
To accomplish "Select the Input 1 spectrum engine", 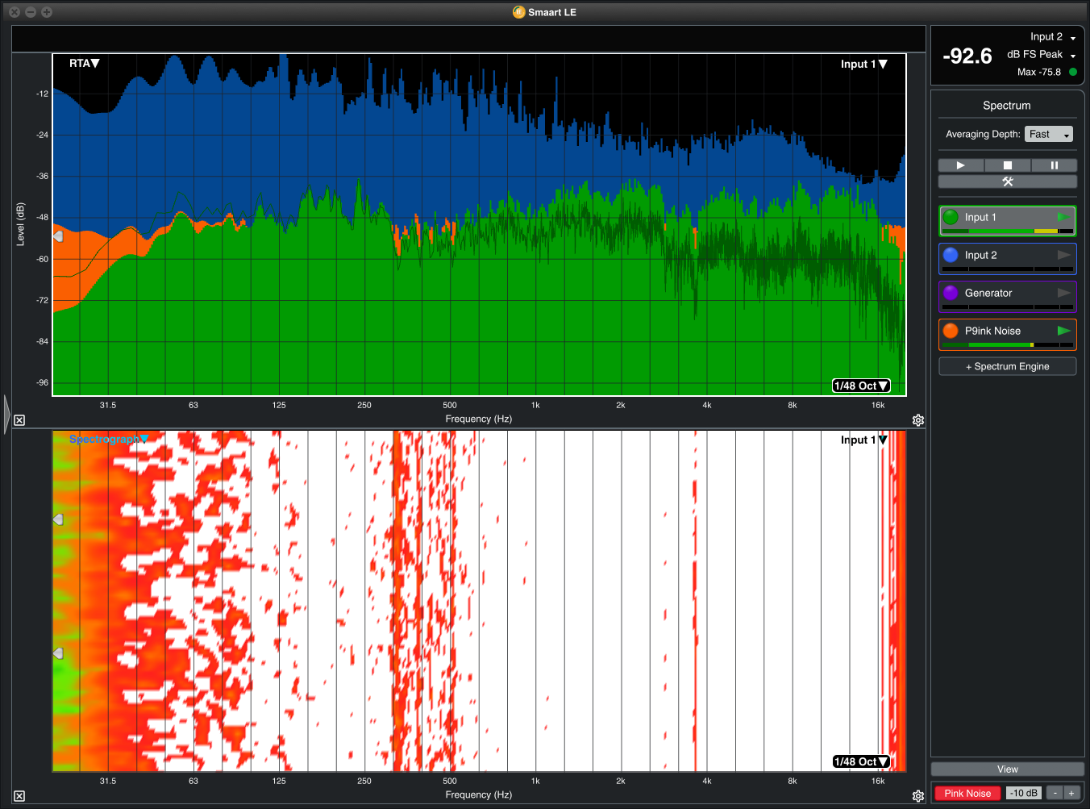I will pos(1007,221).
